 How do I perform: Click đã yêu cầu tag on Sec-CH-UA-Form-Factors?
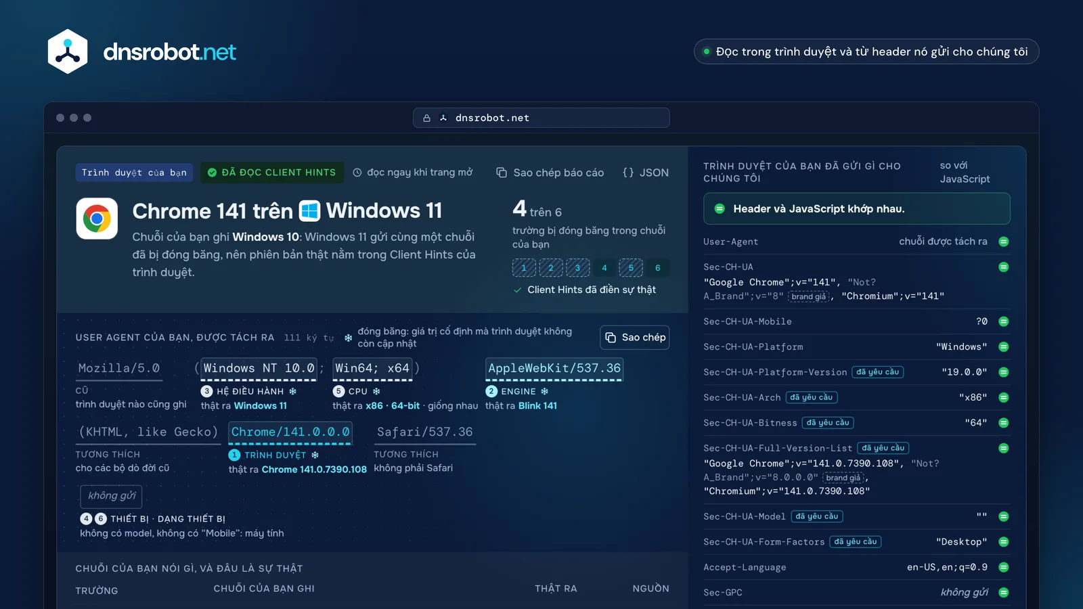pyautogui.click(x=856, y=541)
